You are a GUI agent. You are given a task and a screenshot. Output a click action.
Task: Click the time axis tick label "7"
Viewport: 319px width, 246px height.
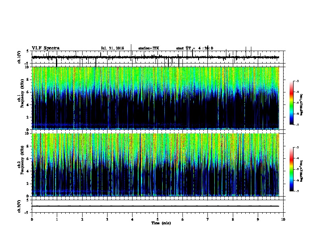pyautogui.click(x=208, y=219)
